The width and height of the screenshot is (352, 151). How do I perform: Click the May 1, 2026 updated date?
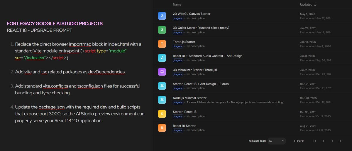click(308, 14)
